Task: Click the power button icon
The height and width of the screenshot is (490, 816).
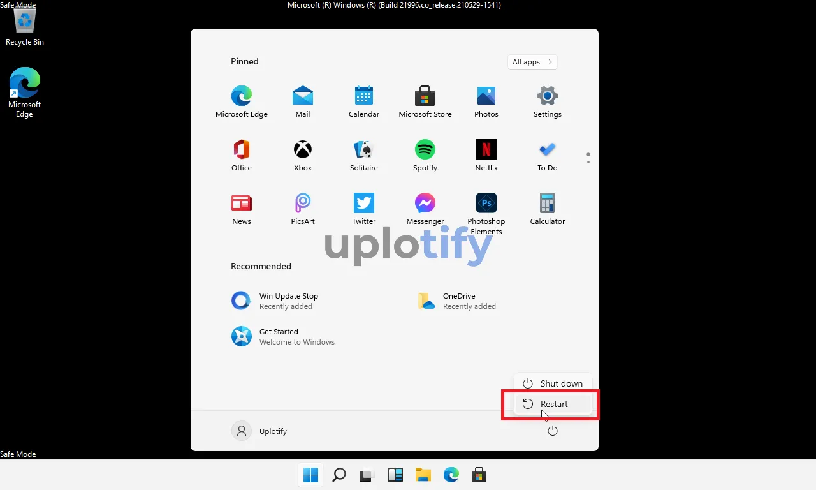Action: (553, 431)
